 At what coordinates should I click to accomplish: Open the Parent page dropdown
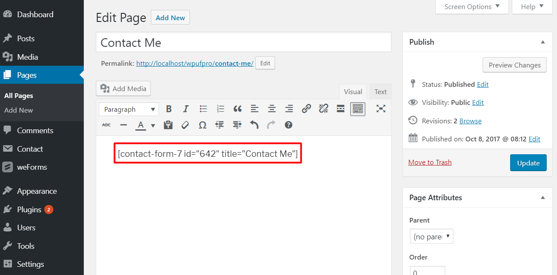[432, 236]
